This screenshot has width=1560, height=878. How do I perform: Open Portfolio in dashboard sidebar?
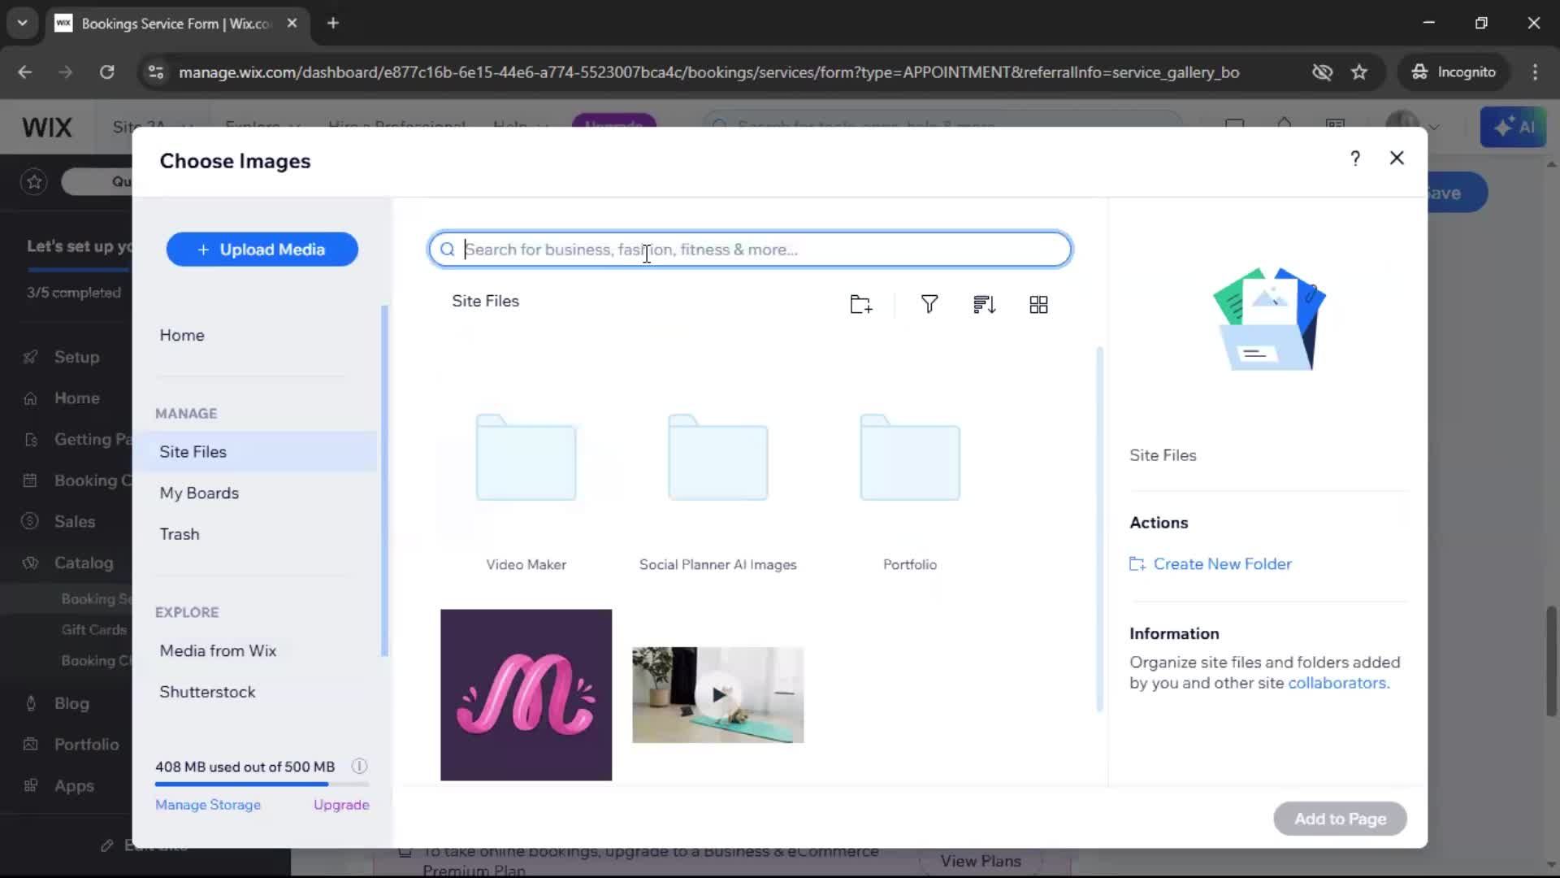click(86, 745)
